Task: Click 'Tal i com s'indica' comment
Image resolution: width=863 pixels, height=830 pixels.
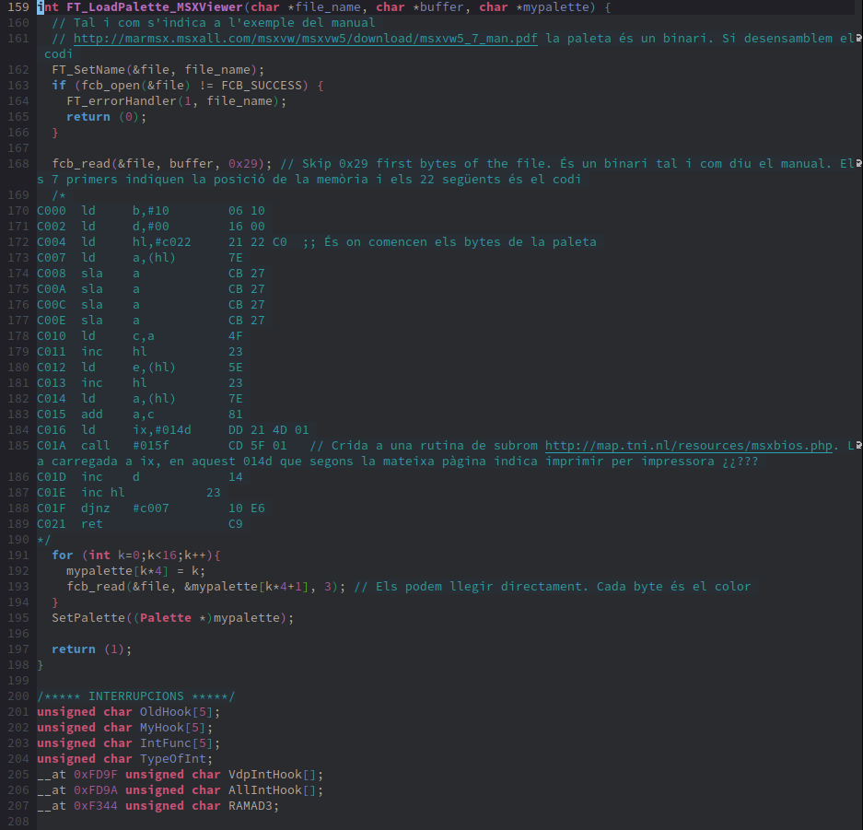Action: (x=214, y=23)
